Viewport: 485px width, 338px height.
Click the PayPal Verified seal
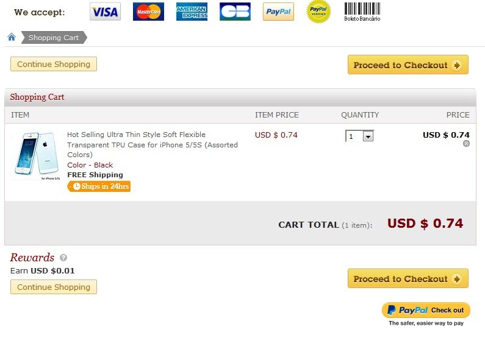tap(318, 12)
